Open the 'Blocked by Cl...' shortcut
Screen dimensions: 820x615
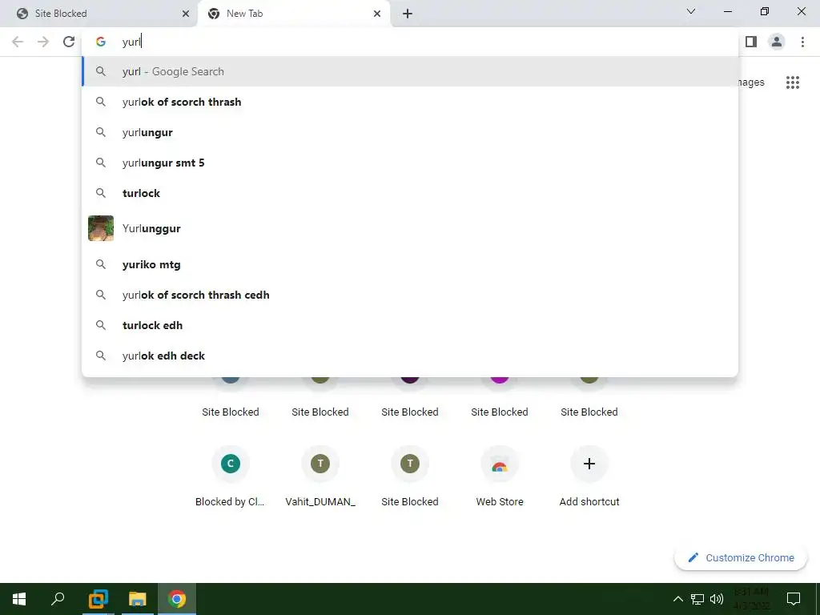(x=230, y=476)
